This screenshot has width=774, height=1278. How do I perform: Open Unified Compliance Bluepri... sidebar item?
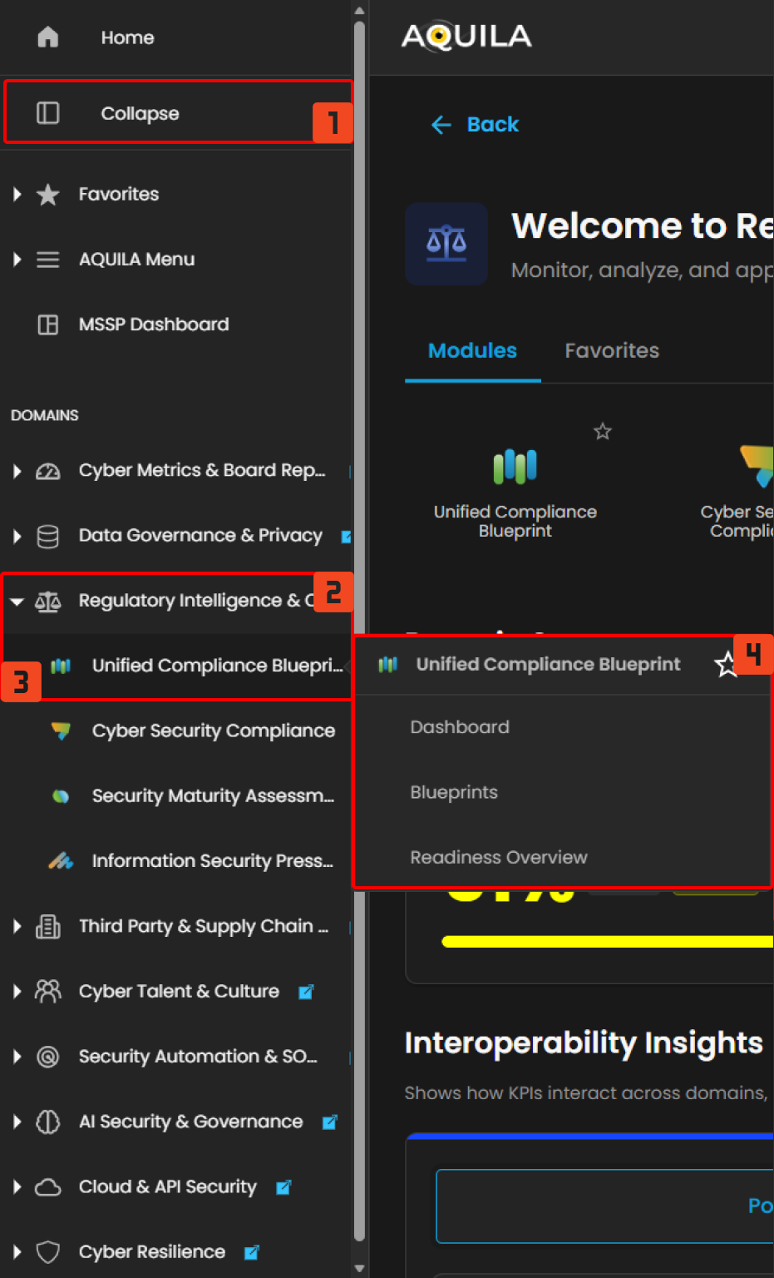pyautogui.click(x=217, y=666)
